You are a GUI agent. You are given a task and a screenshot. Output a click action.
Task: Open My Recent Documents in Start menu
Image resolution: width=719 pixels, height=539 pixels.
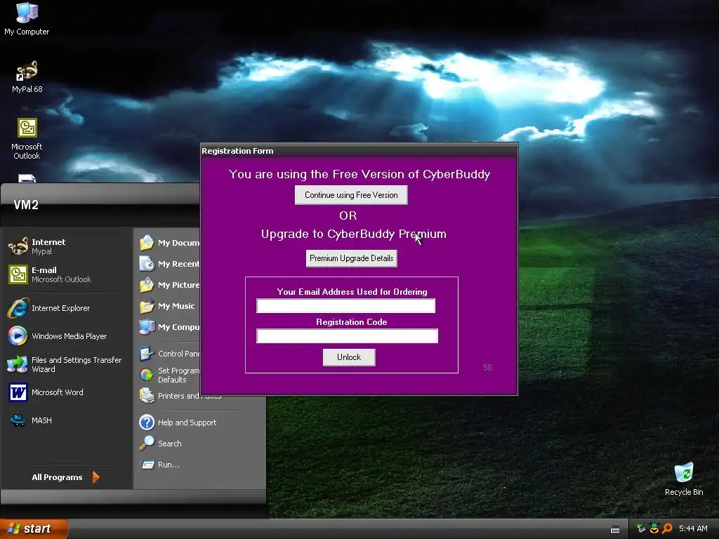click(x=169, y=264)
